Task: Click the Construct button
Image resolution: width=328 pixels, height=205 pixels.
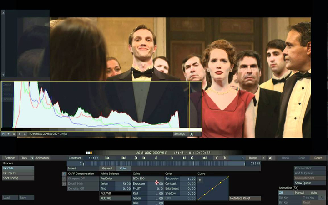Action: pos(75,158)
